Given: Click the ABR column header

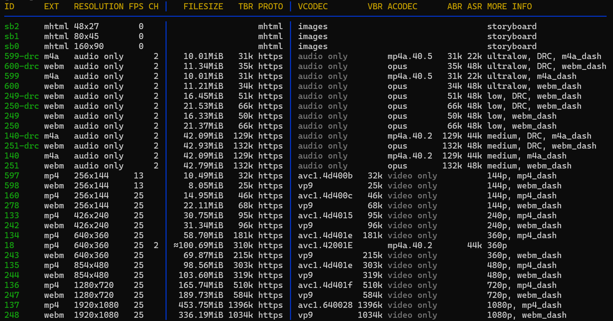Looking at the screenshot, I should click(x=455, y=6).
